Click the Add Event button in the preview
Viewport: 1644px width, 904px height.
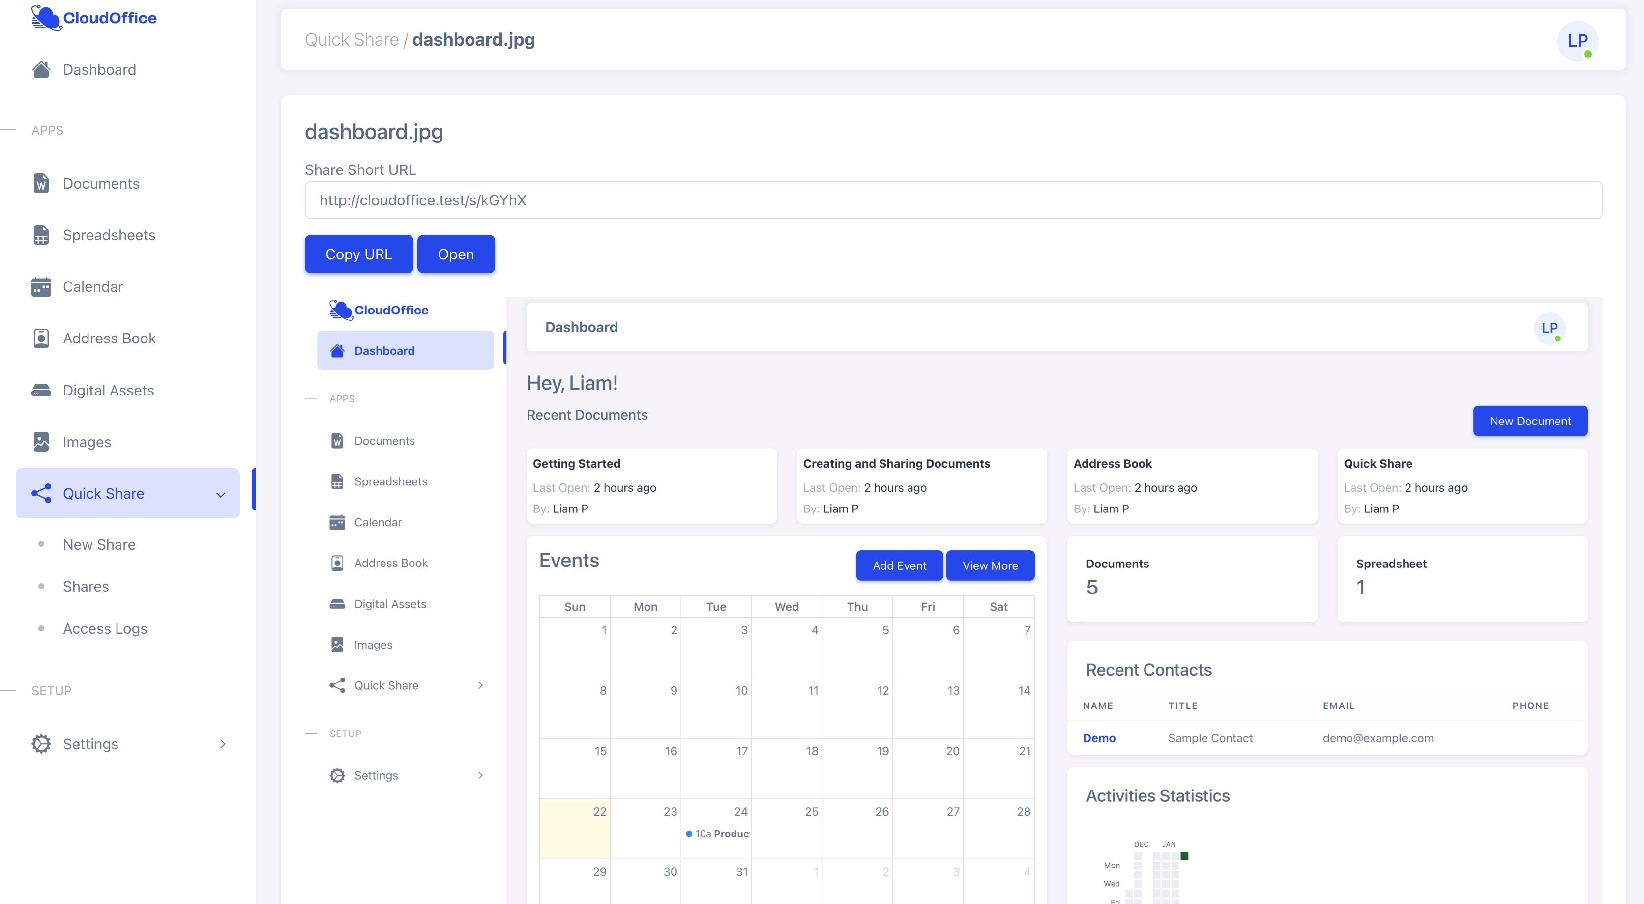899,565
